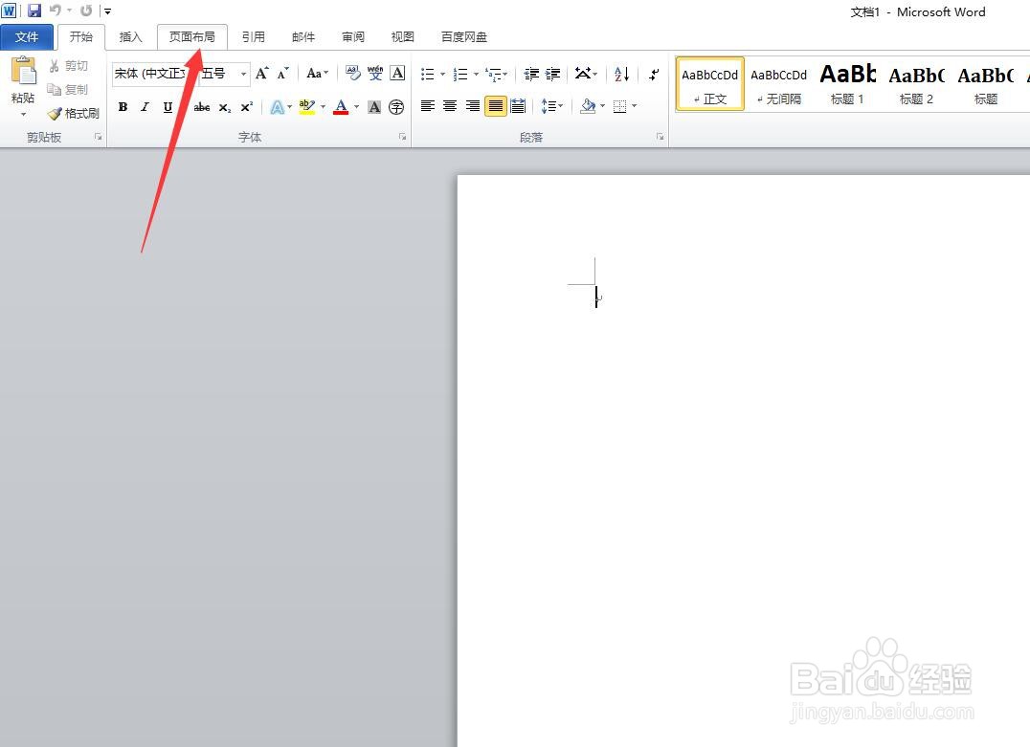Switch to the 插入 (Insert) tab
Viewport: 1030px width, 747px height.
click(130, 36)
